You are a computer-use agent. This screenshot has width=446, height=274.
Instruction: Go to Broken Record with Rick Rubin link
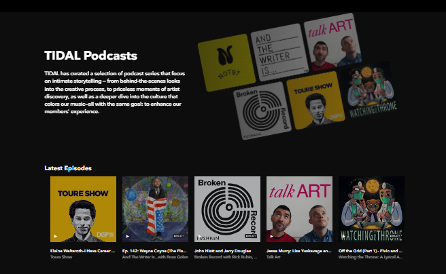point(226,257)
